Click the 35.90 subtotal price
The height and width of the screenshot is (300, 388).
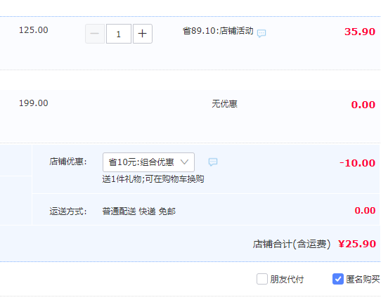tap(360, 32)
